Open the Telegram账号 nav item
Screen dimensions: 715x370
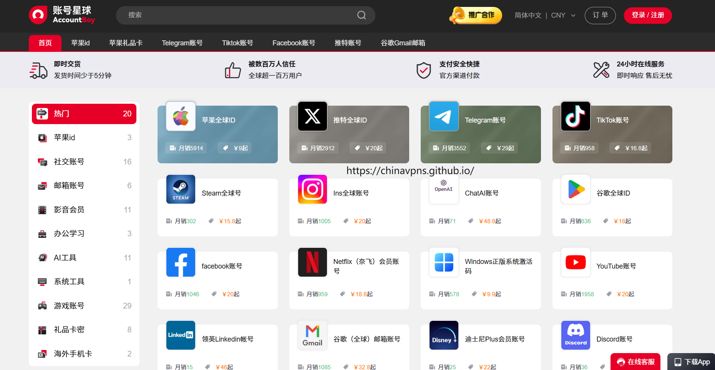pyautogui.click(x=182, y=43)
